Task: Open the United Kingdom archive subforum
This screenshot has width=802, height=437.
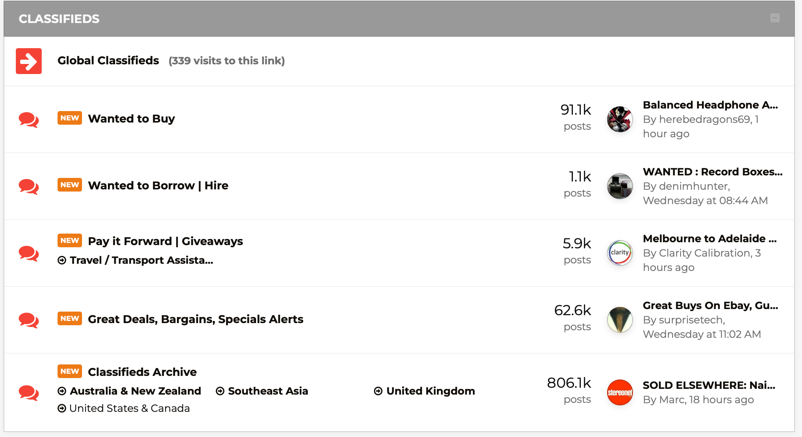Action: click(x=430, y=391)
